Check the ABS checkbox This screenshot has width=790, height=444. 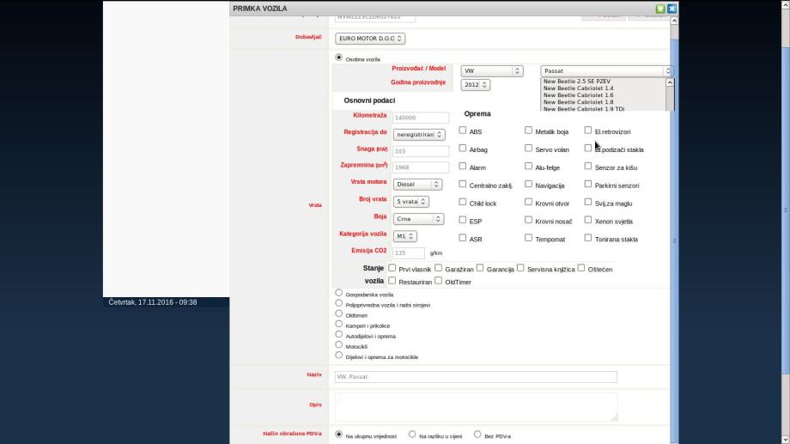pyautogui.click(x=463, y=131)
